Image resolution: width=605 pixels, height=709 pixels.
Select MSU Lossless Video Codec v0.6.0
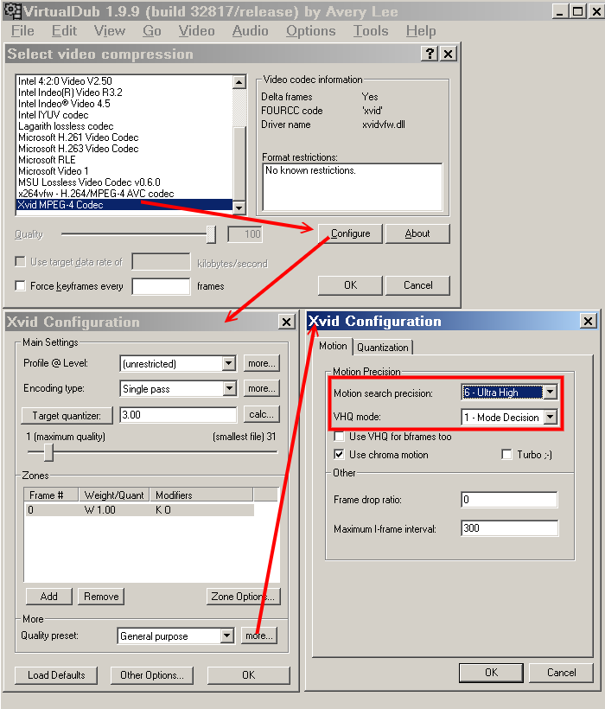click(124, 182)
